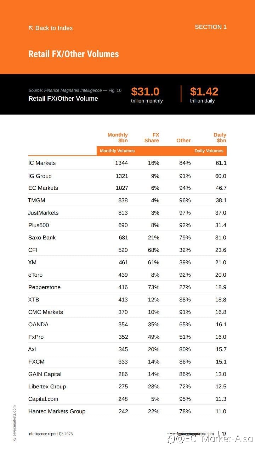
Task: Click the Back to Index arrow icon
Action: click(31, 28)
